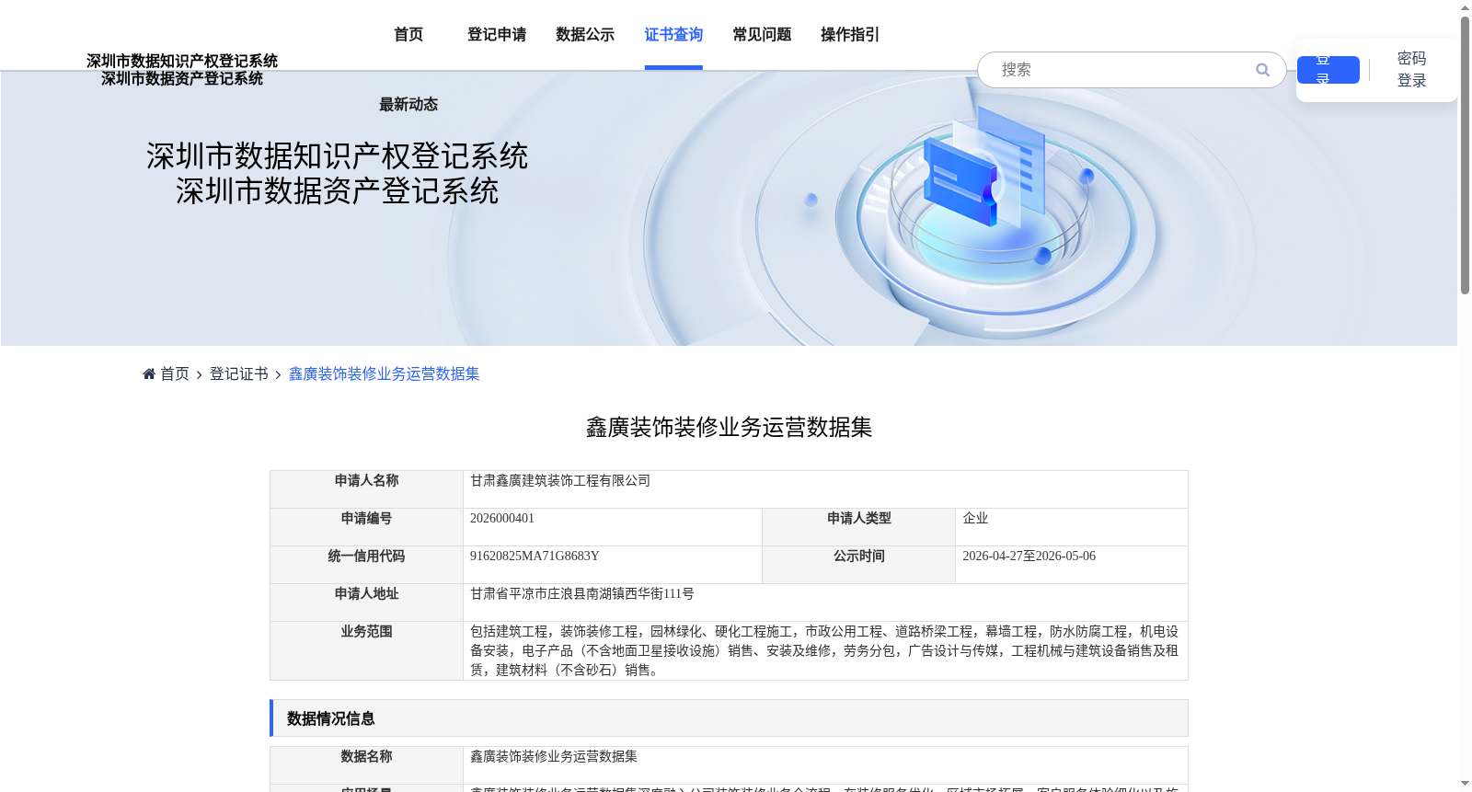Viewport: 1472px width, 792px height.
Task: Click the home icon in breadcrumb
Action: (149, 373)
